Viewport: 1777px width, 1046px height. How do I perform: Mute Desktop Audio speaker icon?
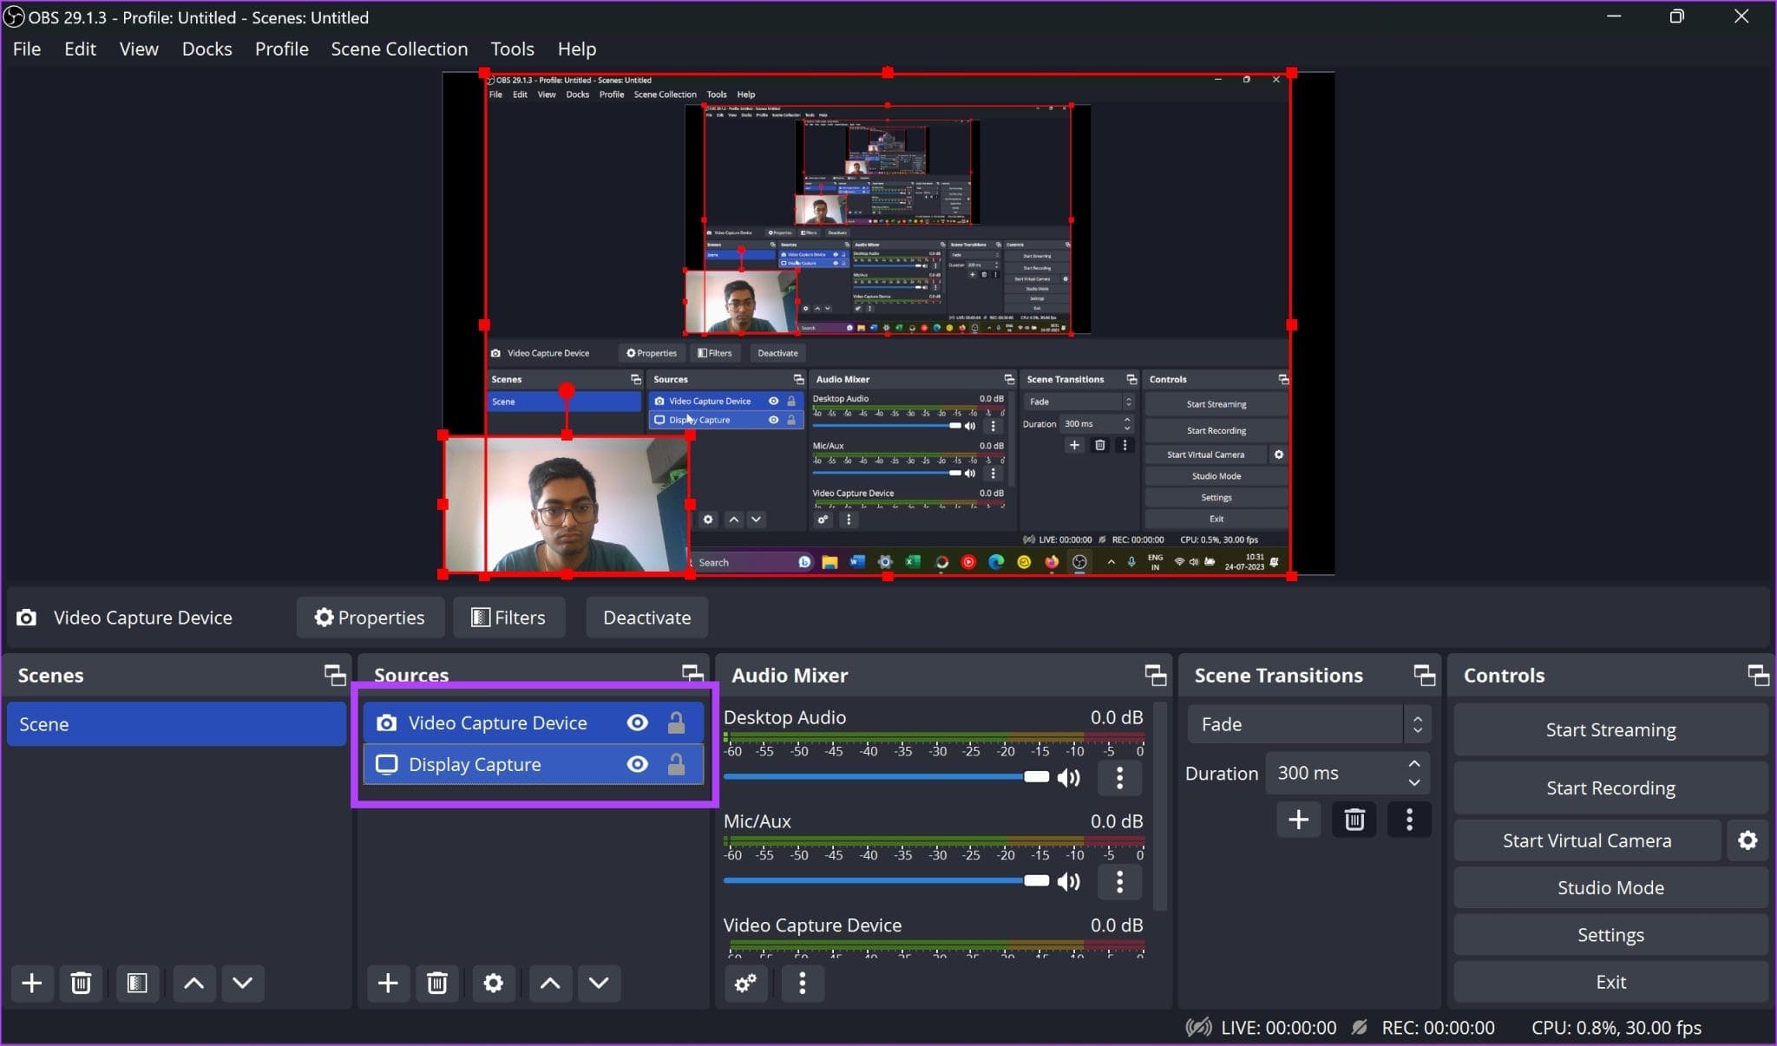click(x=1069, y=778)
